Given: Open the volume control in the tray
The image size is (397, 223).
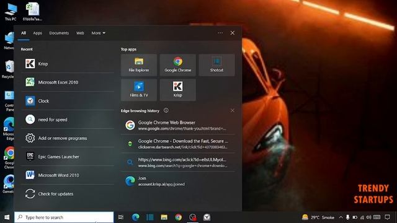Looking at the screenshot, I should pyautogui.click(x=368, y=217).
